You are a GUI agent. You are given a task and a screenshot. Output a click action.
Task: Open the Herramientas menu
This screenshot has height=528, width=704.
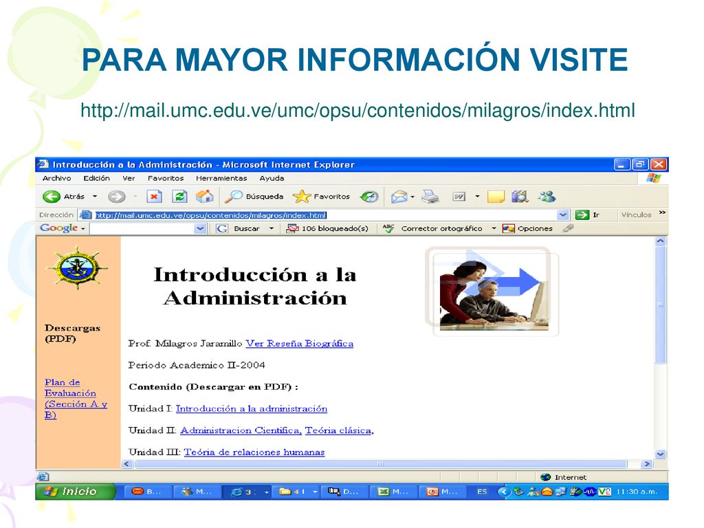click(x=221, y=178)
